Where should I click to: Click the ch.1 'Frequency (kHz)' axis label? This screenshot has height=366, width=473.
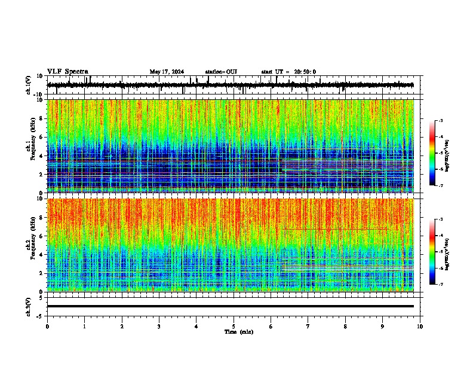[33, 139]
